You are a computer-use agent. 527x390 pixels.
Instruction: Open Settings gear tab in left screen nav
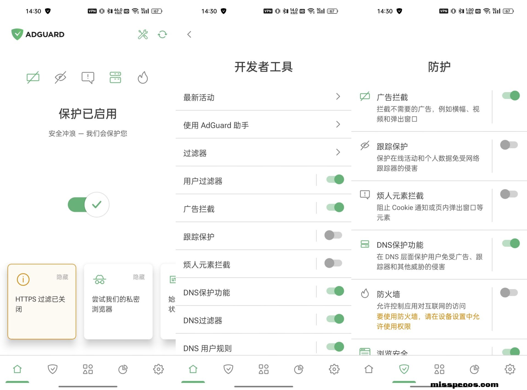[x=158, y=369]
